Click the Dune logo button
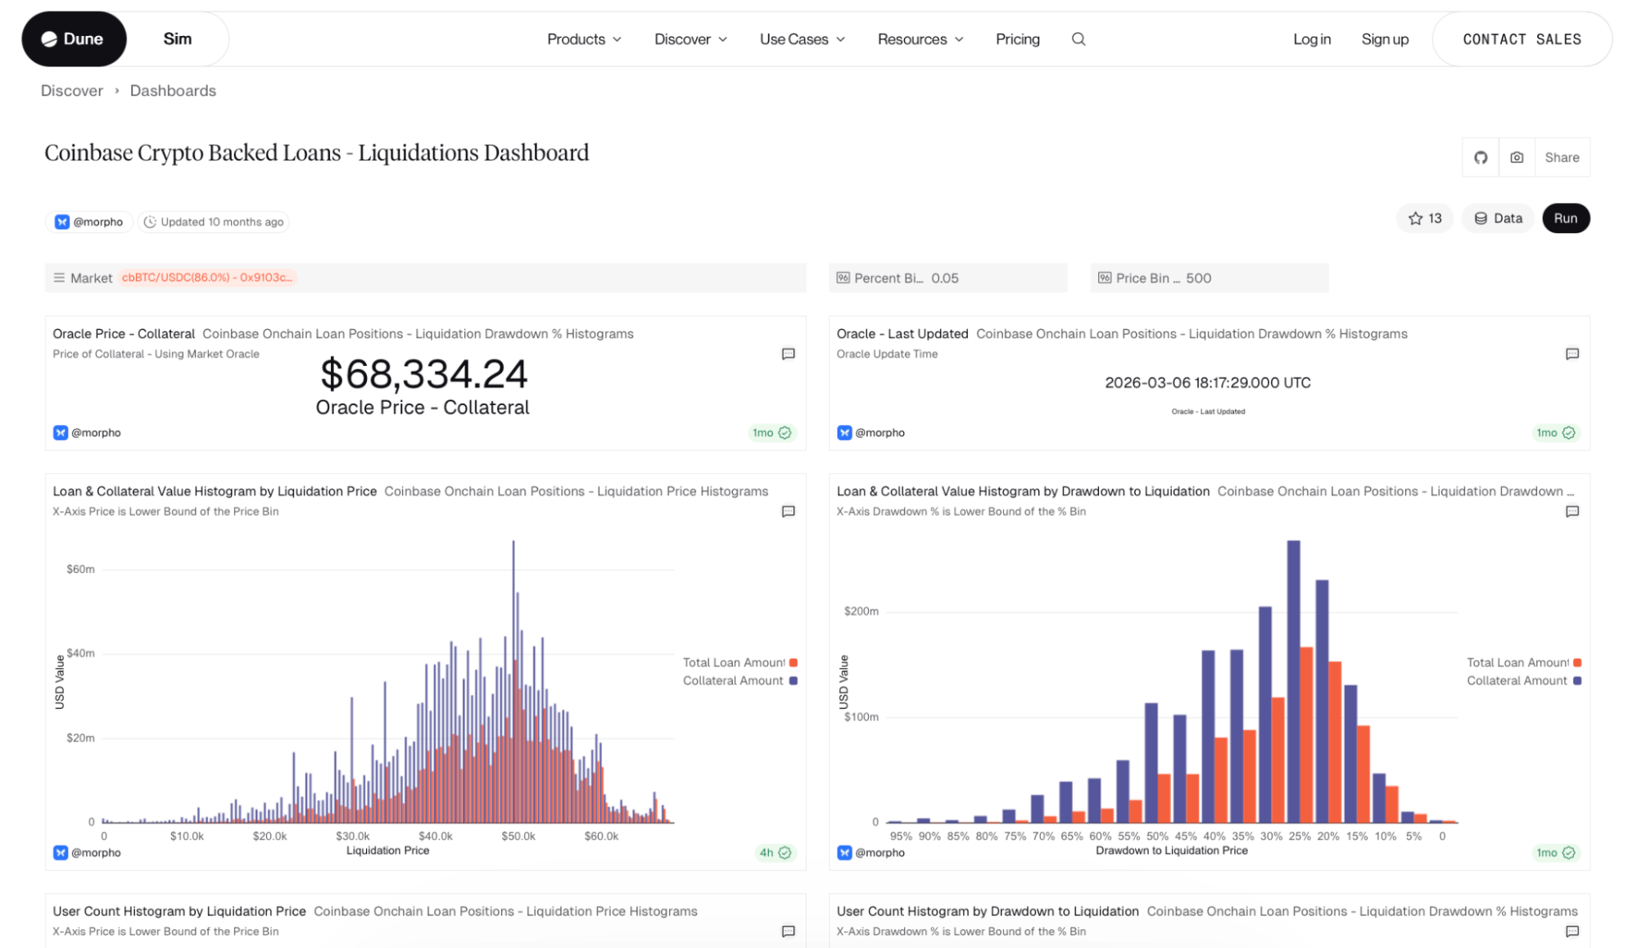Screen dimensions: 1637x948 point(74,39)
